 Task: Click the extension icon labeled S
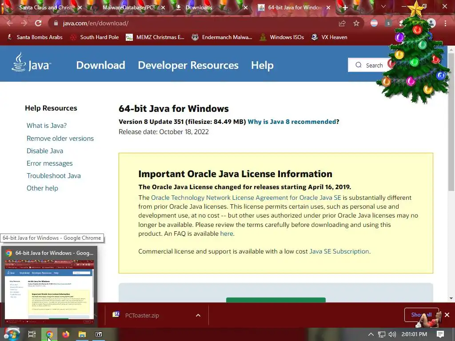(x=388, y=24)
